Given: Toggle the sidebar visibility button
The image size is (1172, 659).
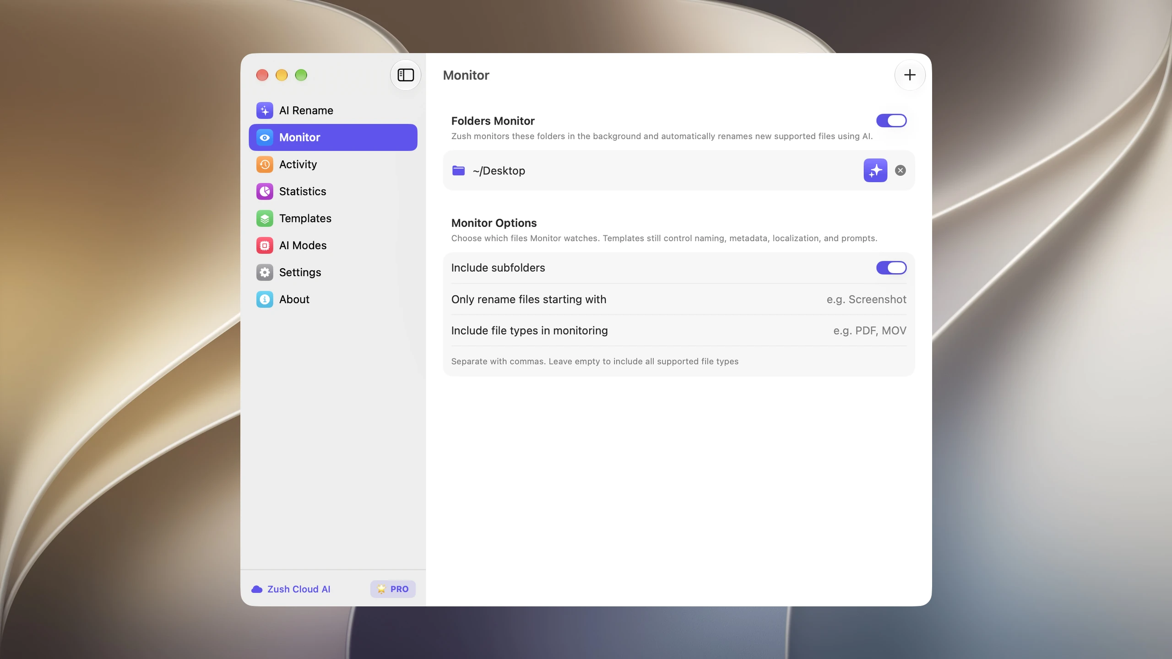Looking at the screenshot, I should (405, 75).
